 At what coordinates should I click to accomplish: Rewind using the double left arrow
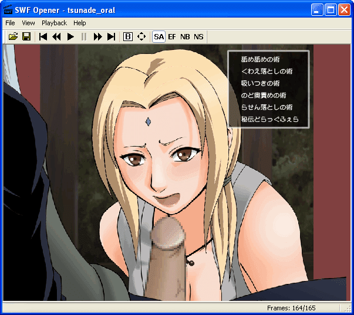(56, 36)
